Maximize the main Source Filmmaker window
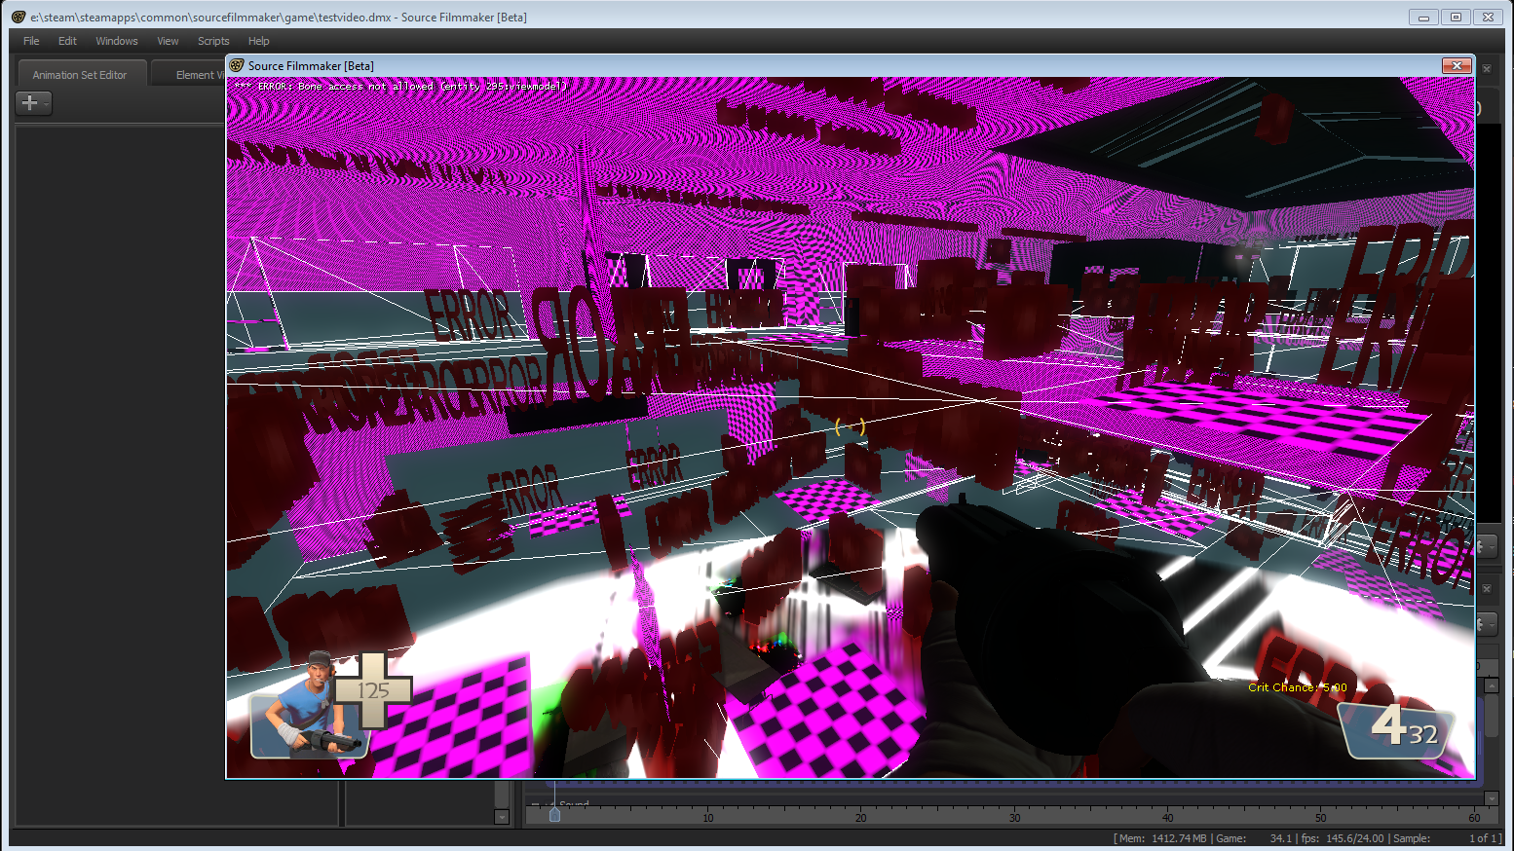Image resolution: width=1514 pixels, height=851 pixels. [1456, 17]
